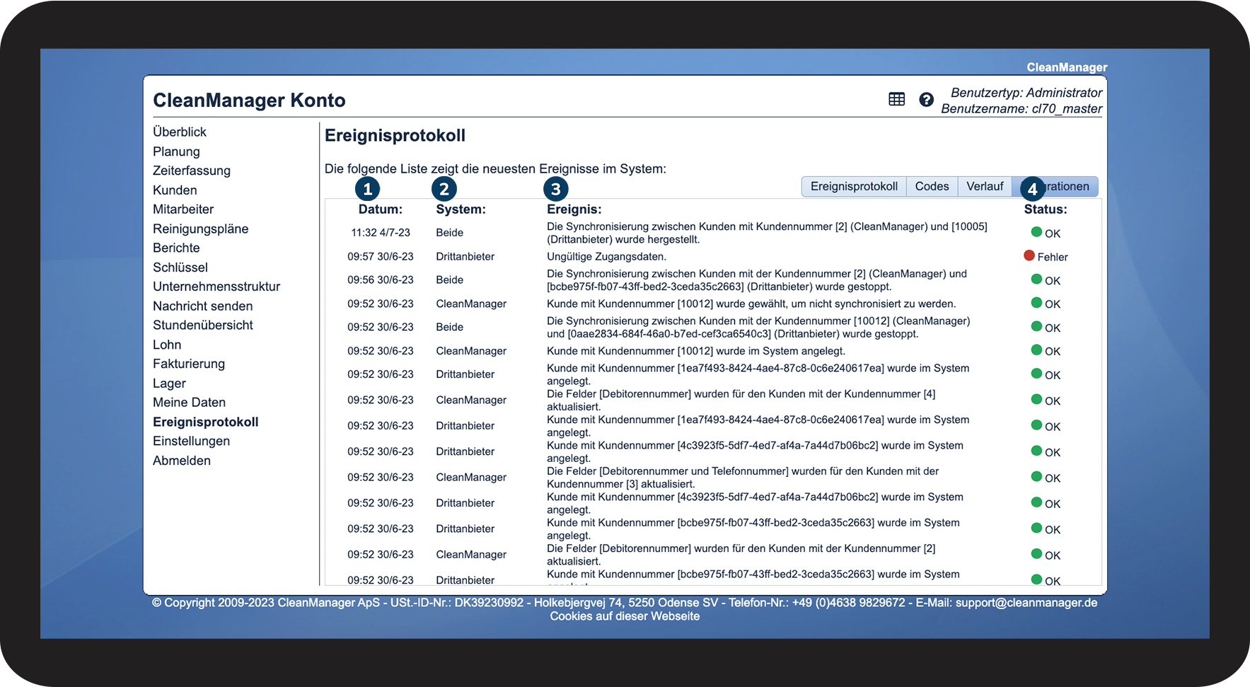Open Meine Daten in the sidebar
The width and height of the screenshot is (1250, 687).
coord(189,403)
